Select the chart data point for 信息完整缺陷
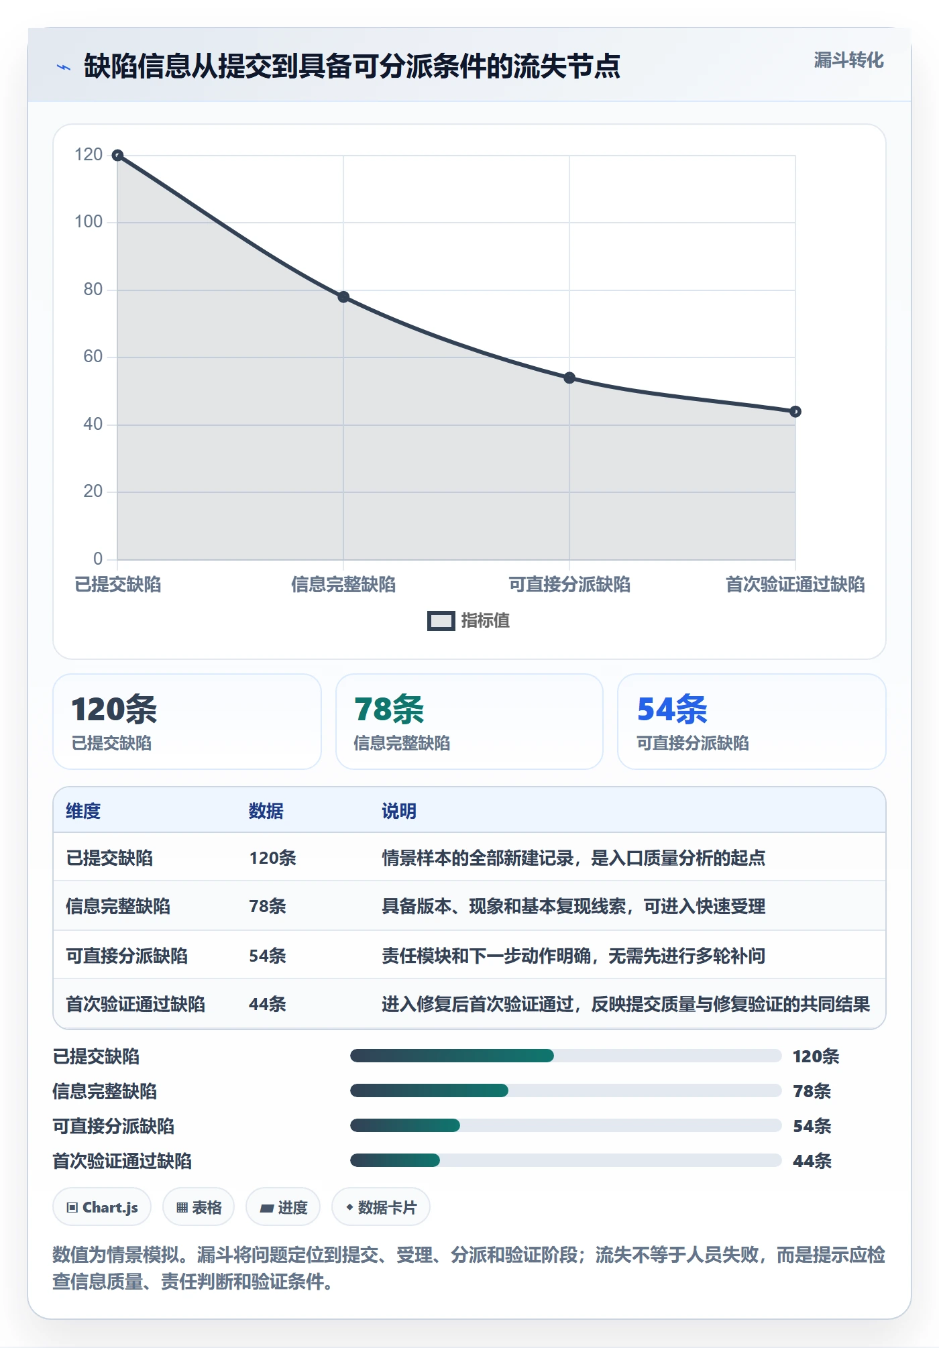Viewport: 939px width, 1348px height. (x=343, y=297)
